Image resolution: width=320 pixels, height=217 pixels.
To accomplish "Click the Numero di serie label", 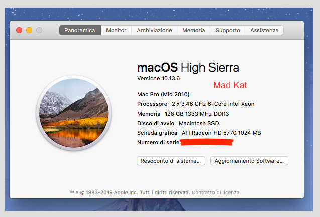I will pyautogui.click(x=158, y=142).
